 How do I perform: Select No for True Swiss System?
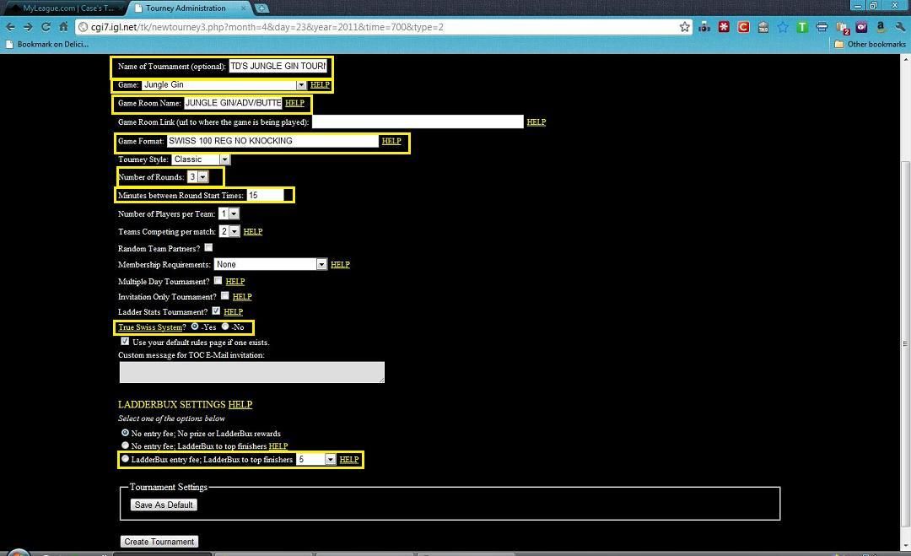pos(225,327)
